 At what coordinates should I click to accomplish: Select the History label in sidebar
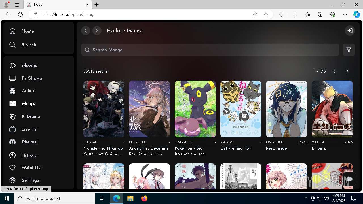click(29, 155)
